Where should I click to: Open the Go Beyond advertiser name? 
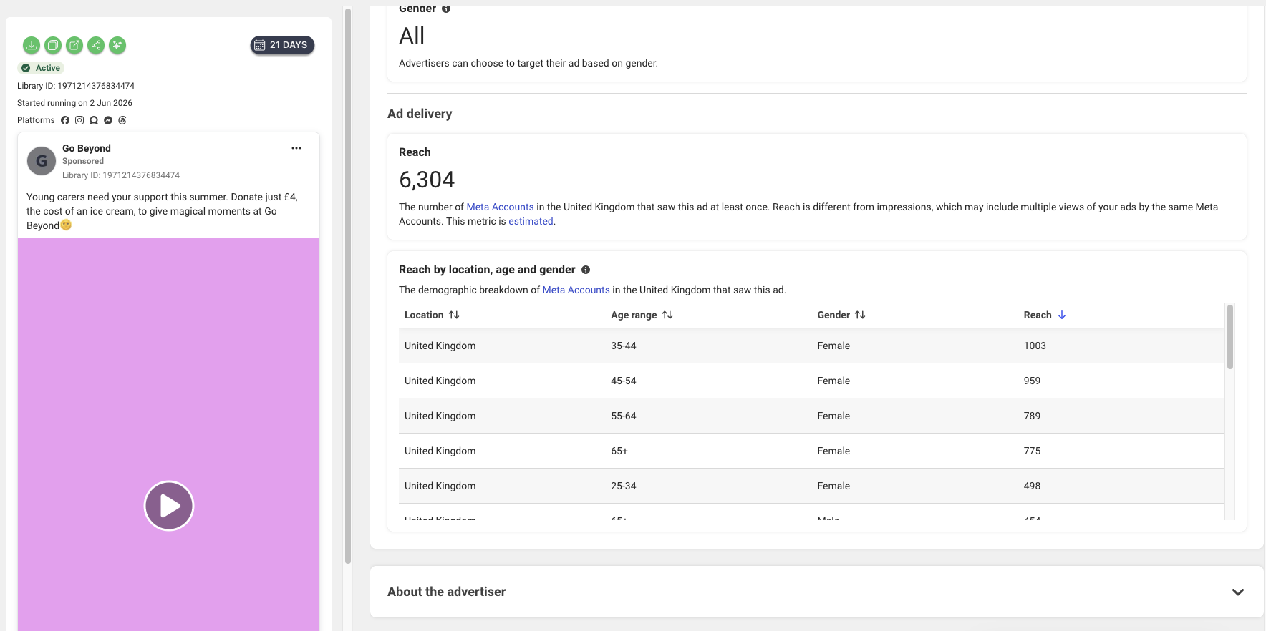[x=87, y=148]
